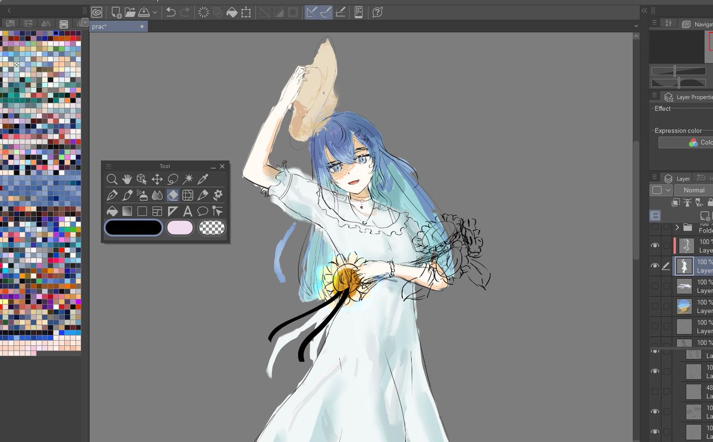Save the document with Save icon
The image size is (713, 442).
pos(144,12)
